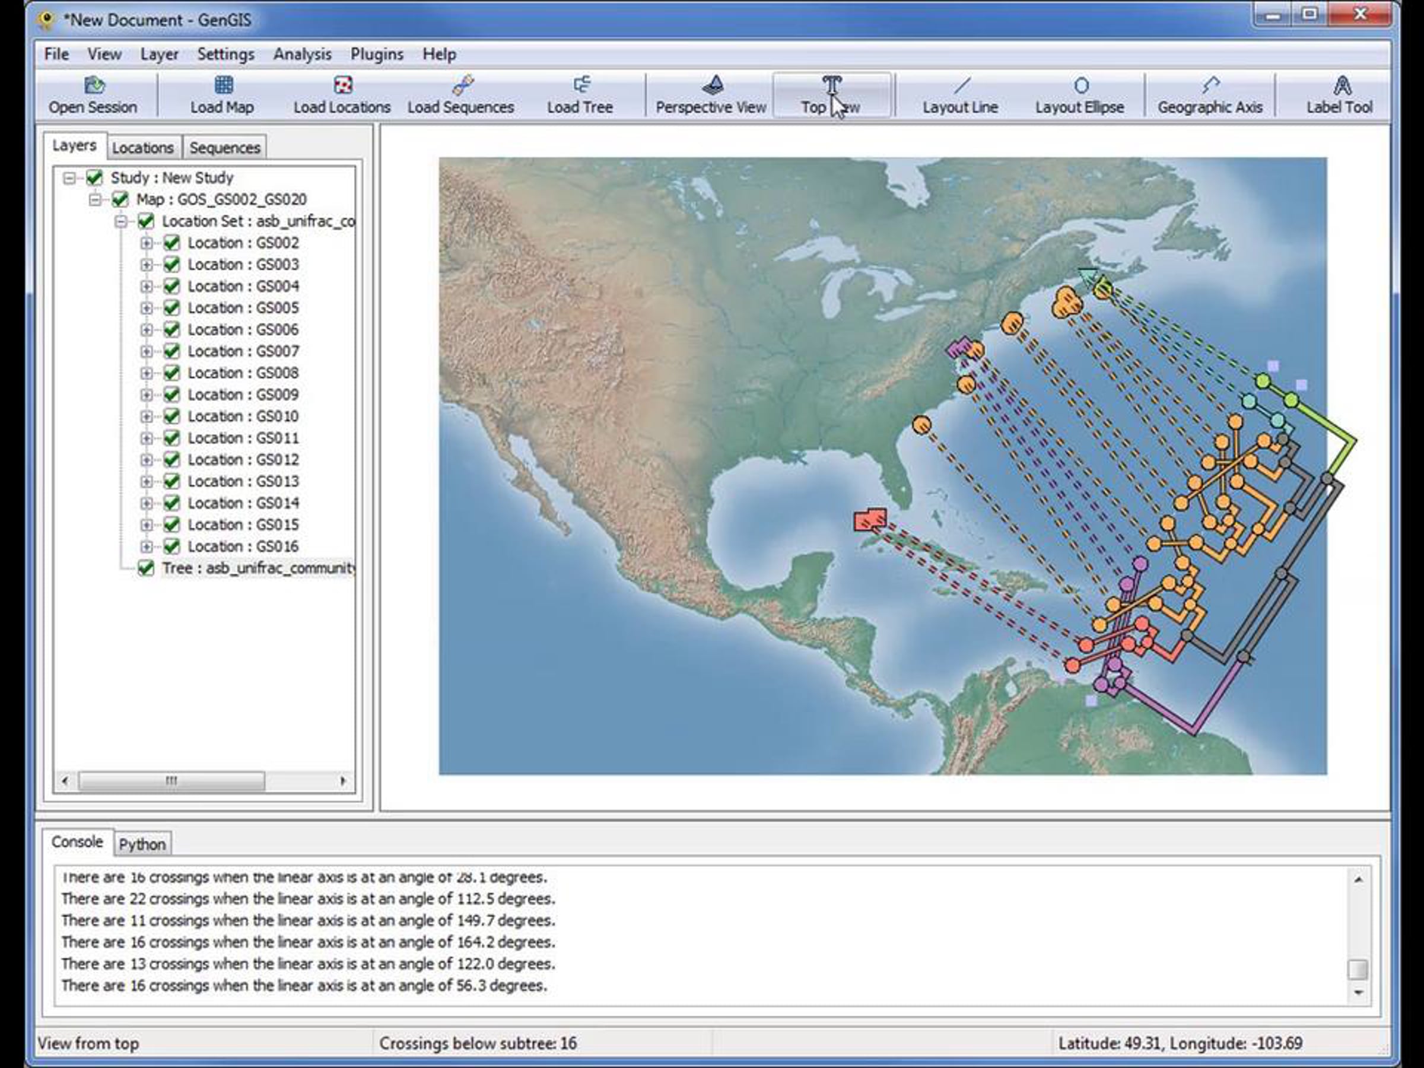
Task: Toggle the Tree asb_unifrac_community layer checkbox
Action: point(146,568)
